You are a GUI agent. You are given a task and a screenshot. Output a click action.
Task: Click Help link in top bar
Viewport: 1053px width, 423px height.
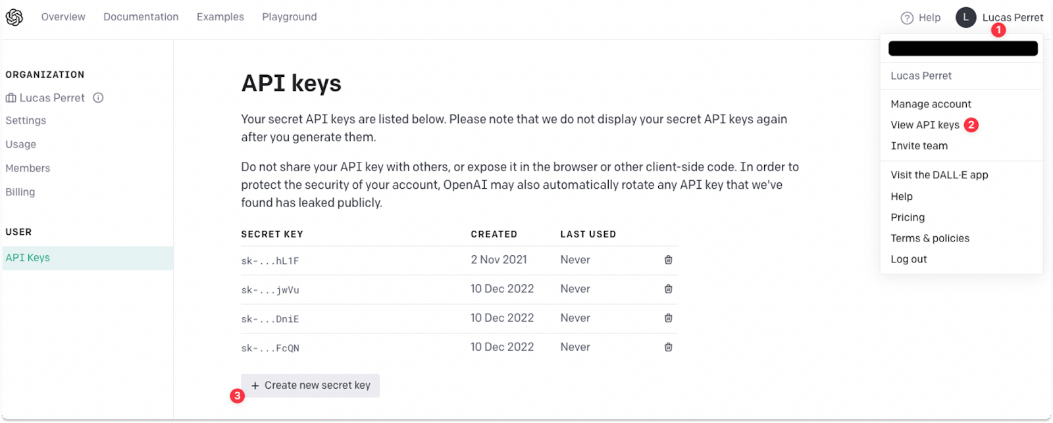(929, 18)
